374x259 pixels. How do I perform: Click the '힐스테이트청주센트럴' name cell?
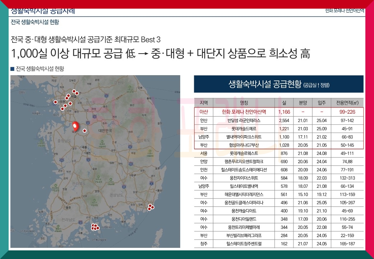click(244, 244)
